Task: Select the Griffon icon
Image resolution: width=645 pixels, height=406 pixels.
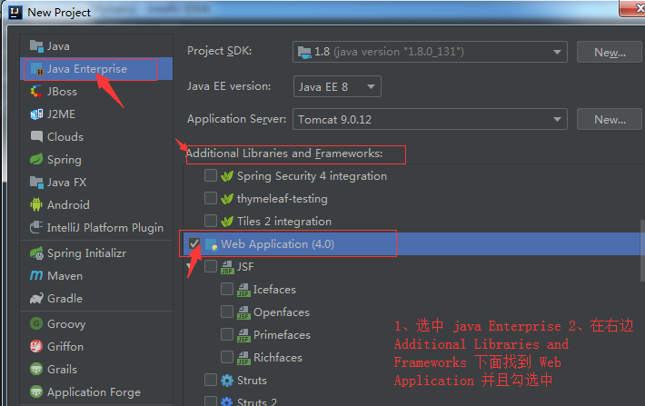Action: tap(36, 346)
